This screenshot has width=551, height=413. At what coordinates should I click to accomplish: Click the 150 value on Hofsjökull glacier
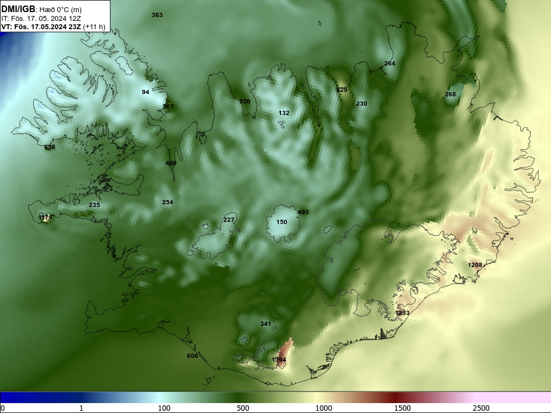282,222
